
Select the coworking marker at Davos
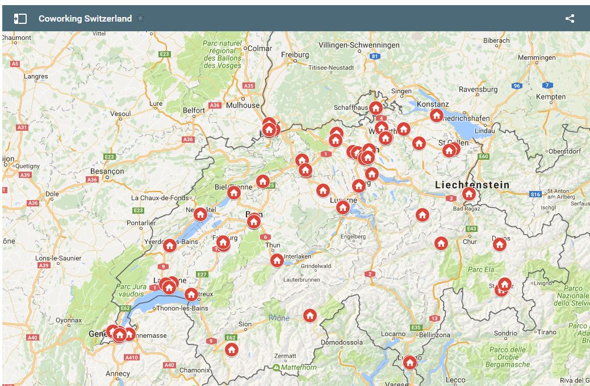point(499,245)
